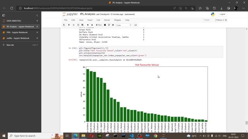The image size is (248, 139).
Task: View site information icon in address bar
Action: point(20,8)
